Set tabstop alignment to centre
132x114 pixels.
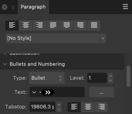(88, 107)
